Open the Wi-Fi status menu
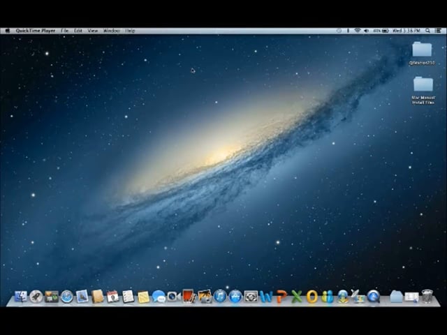Image resolution: width=447 pixels, height=335 pixels. pos(357,31)
